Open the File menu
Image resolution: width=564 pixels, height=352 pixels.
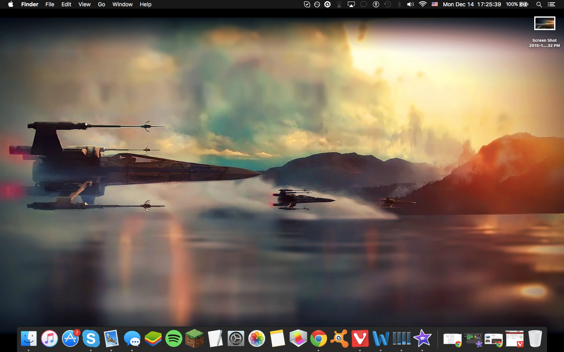click(x=50, y=4)
